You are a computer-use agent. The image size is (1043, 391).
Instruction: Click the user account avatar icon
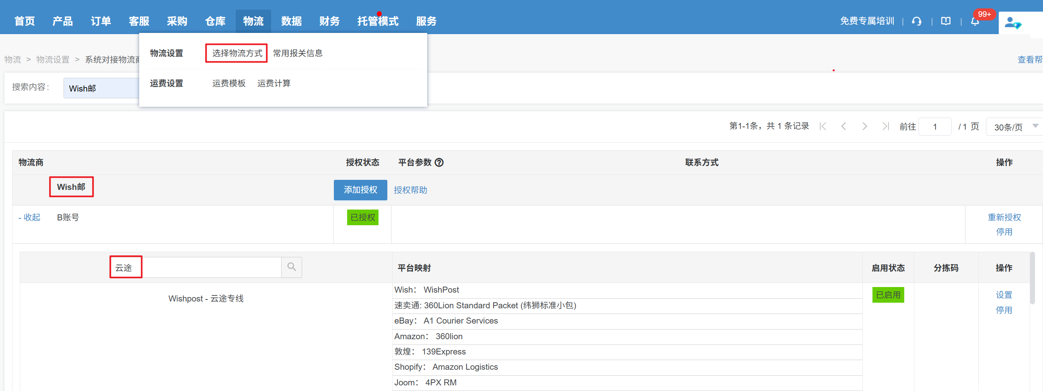tap(1013, 23)
